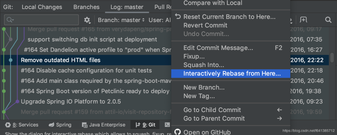Switch to the Branches tab
Image resolution: width=337 pixels, height=135 pixels.
coord(86,7)
